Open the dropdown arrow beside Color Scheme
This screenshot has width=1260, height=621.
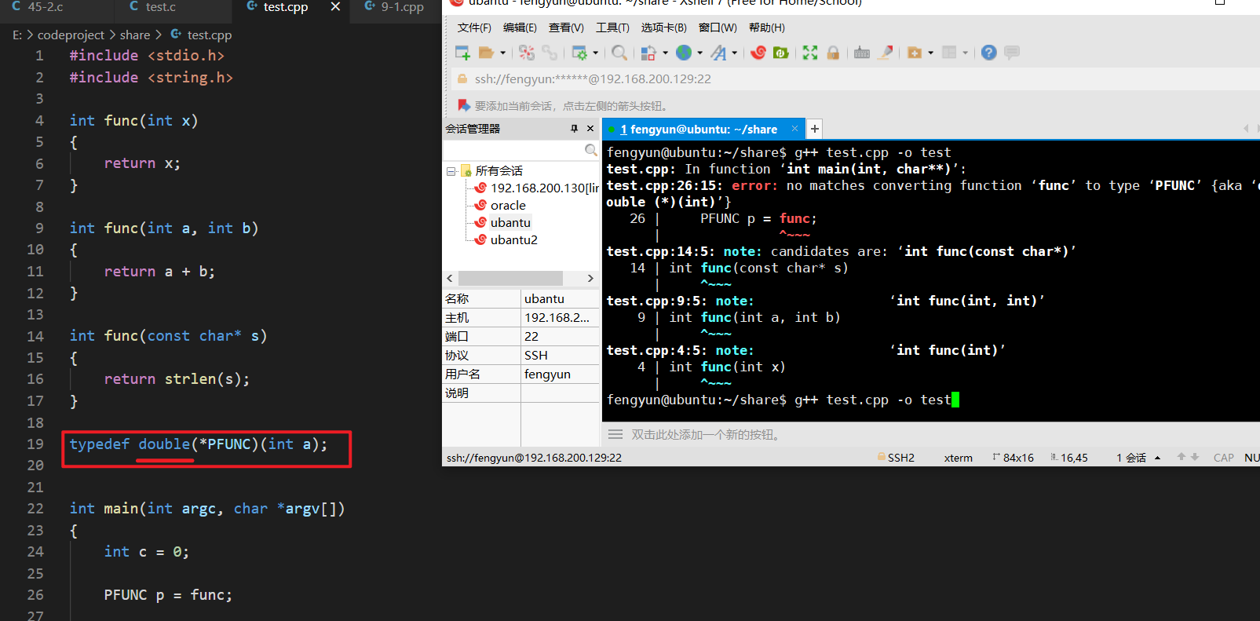[665, 53]
